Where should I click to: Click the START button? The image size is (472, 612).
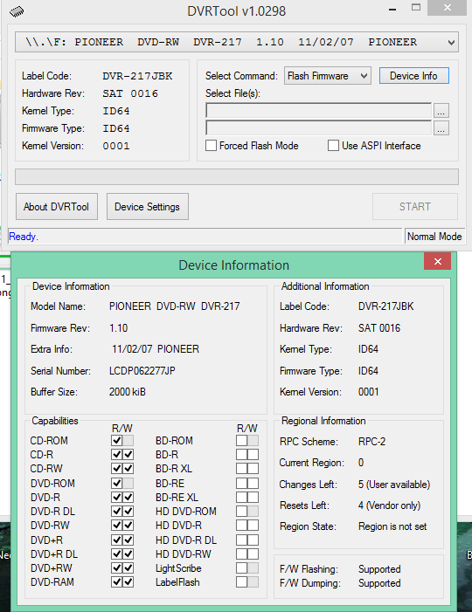coord(415,206)
